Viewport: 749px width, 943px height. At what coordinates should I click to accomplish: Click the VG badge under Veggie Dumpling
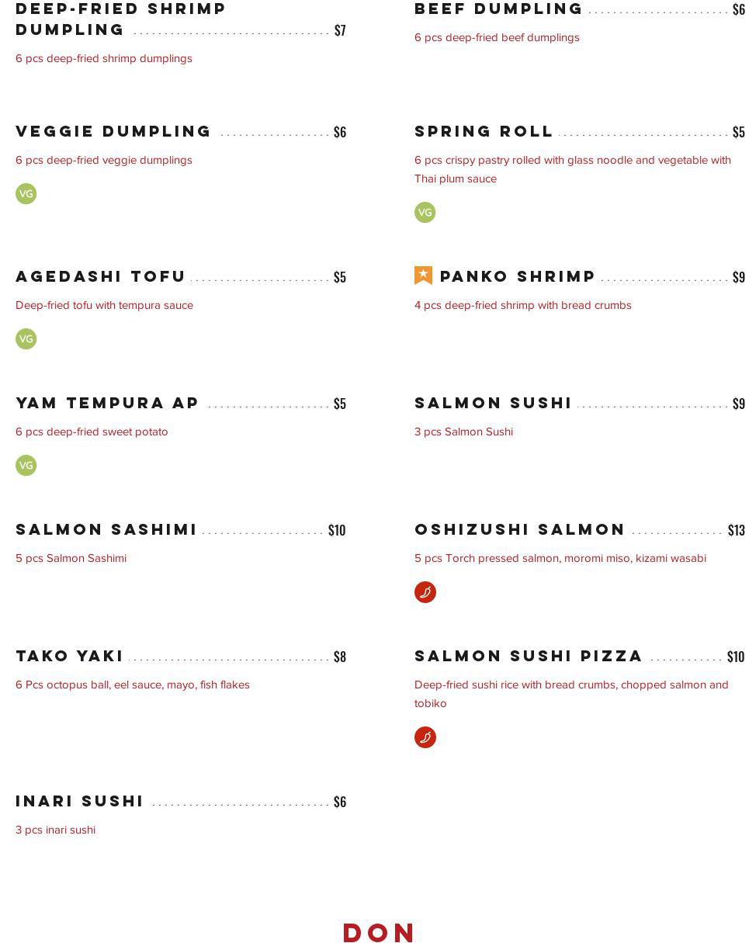pos(26,194)
